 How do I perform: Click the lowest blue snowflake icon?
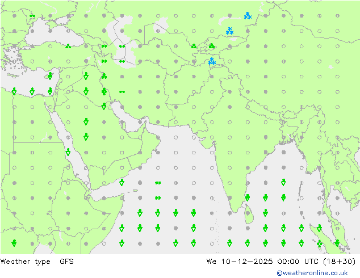211,61
